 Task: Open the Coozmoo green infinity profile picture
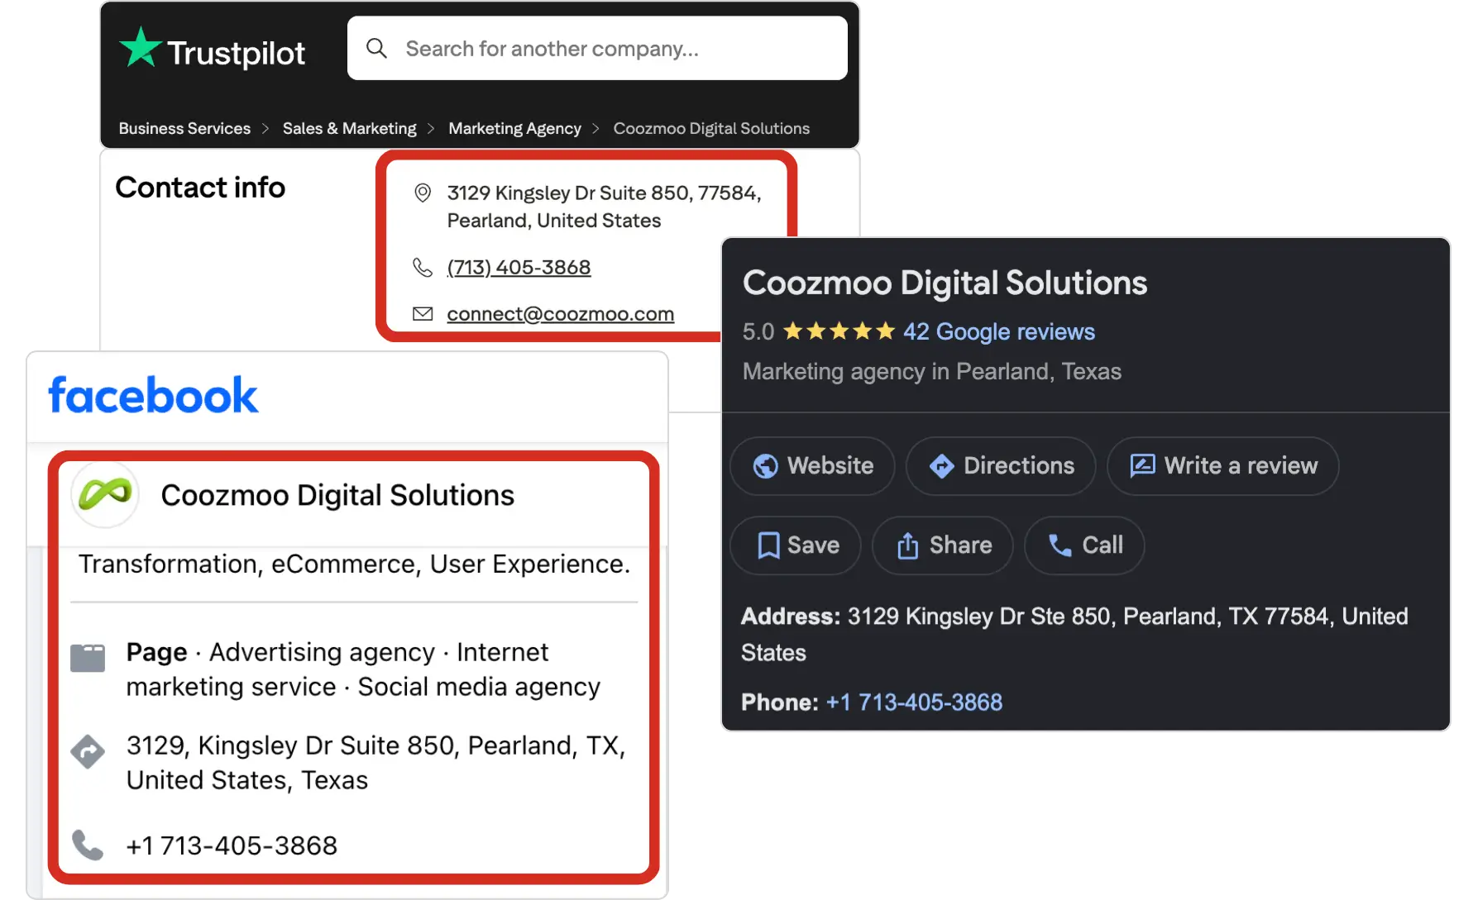tap(105, 494)
